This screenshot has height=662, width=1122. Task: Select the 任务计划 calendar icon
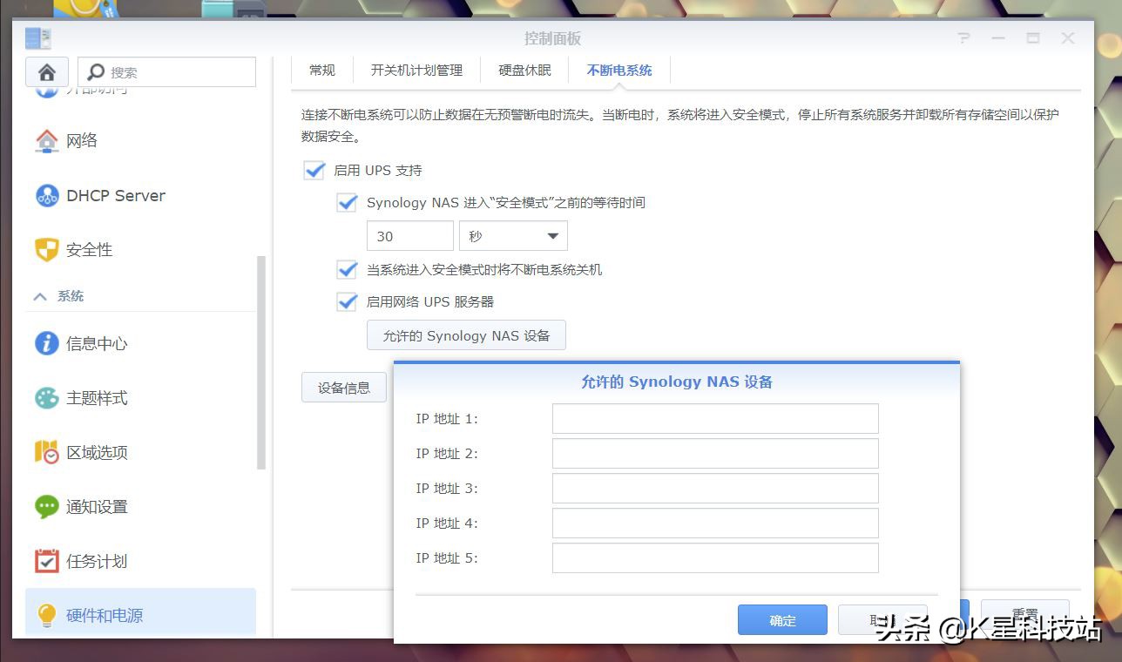[46, 561]
